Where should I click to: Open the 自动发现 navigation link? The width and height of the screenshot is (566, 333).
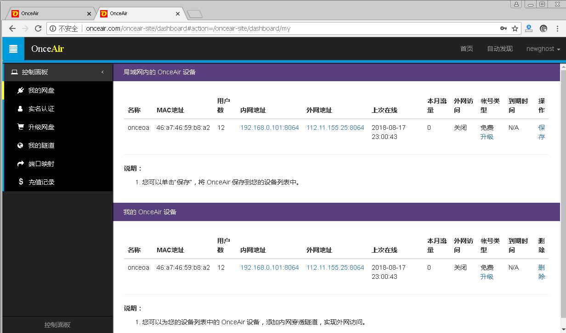pos(500,49)
